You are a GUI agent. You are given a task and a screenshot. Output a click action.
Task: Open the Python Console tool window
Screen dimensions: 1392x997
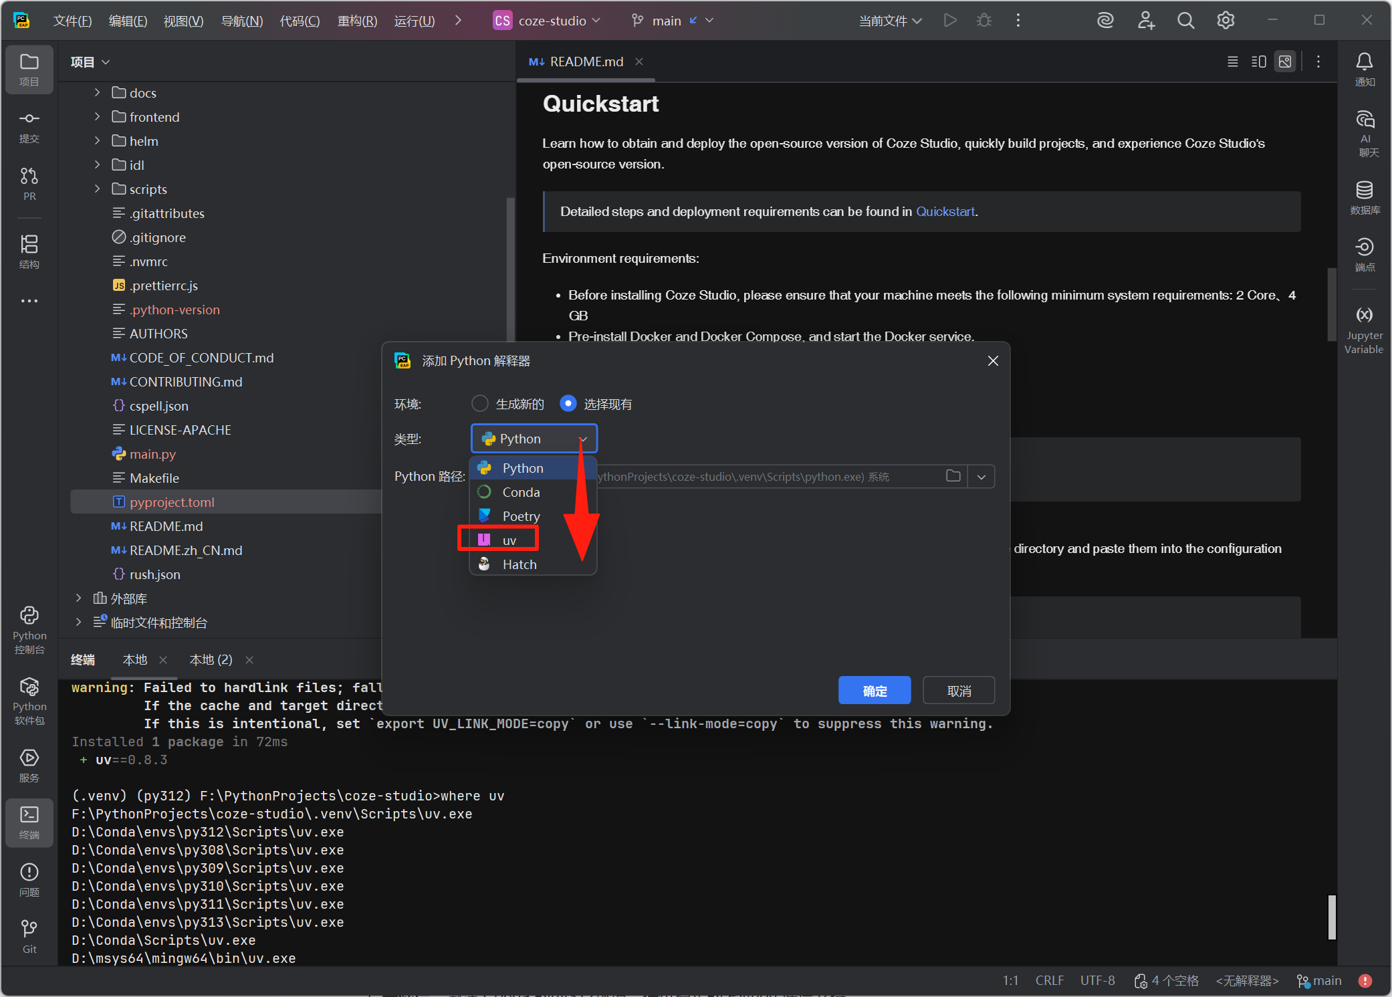pyautogui.click(x=29, y=630)
